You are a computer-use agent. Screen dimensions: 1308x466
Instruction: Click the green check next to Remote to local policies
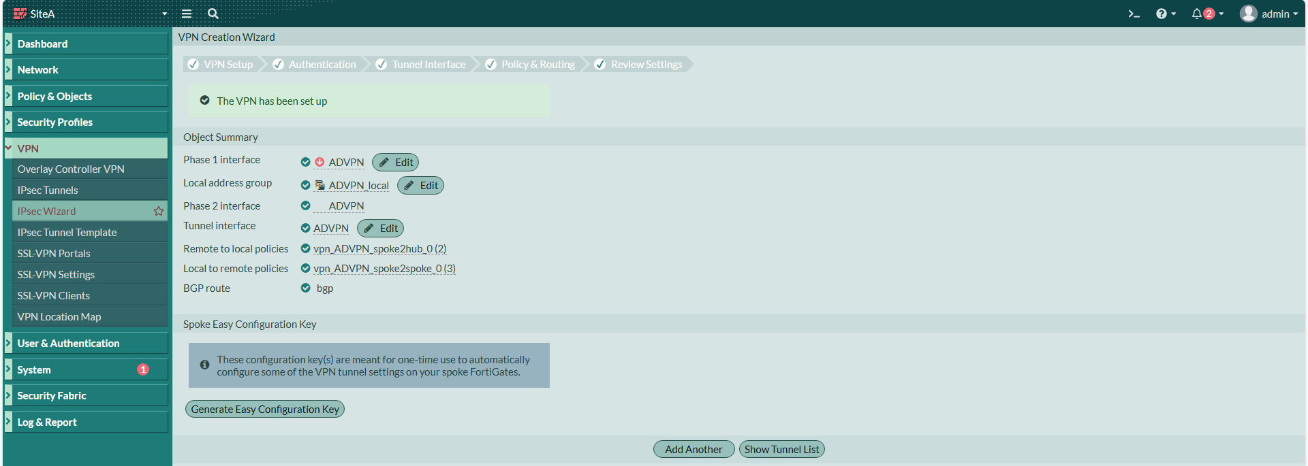click(x=306, y=248)
